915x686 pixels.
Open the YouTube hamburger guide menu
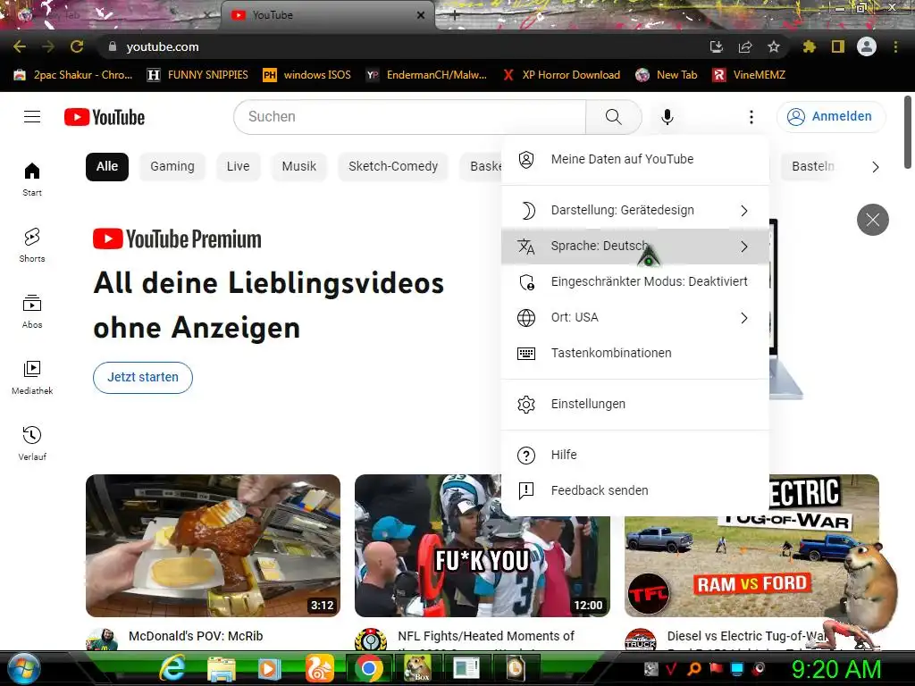point(32,117)
